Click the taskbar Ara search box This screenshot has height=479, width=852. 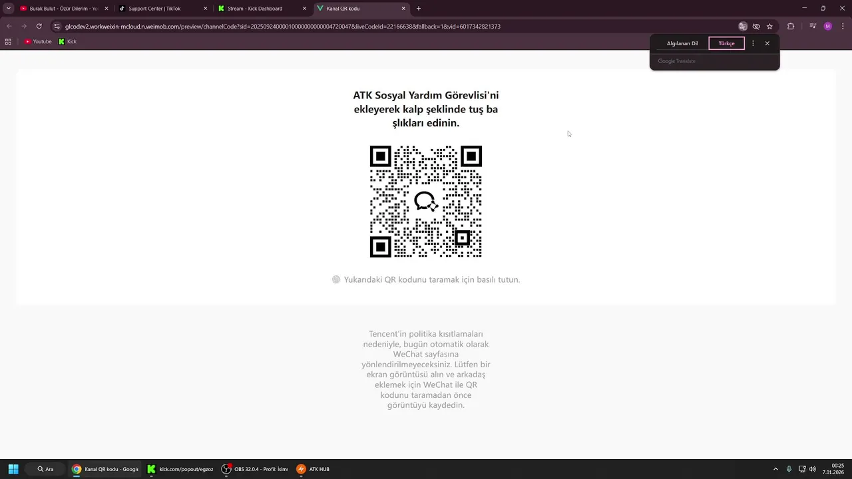tap(45, 469)
